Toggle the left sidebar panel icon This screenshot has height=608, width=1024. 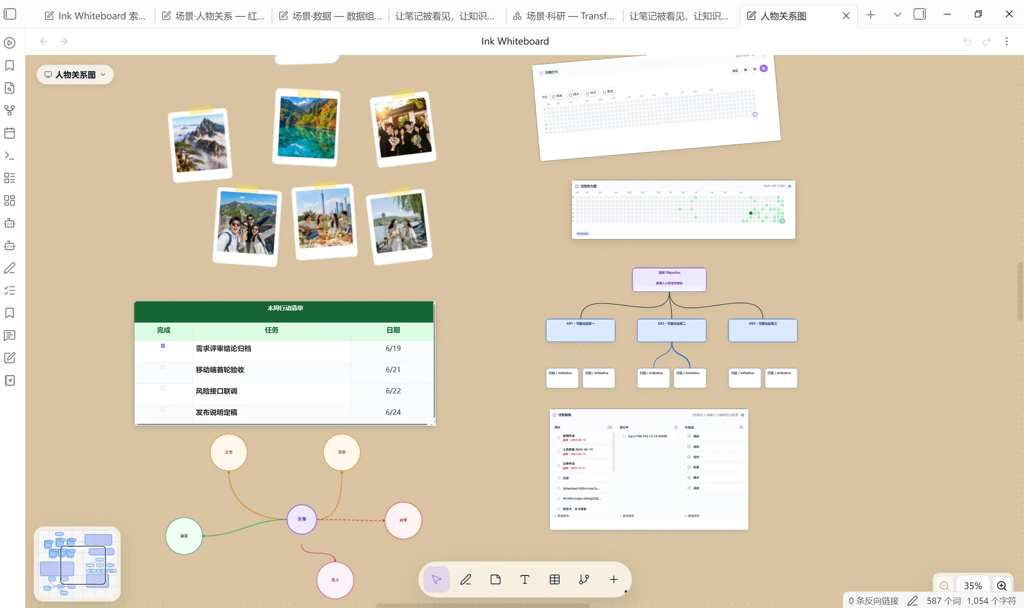point(10,14)
